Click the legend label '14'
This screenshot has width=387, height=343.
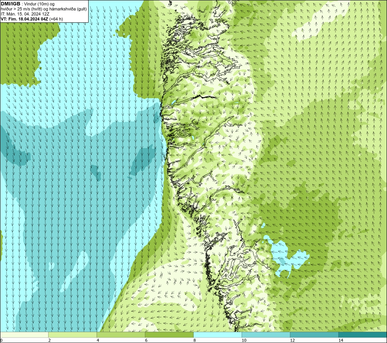(x=341, y=340)
